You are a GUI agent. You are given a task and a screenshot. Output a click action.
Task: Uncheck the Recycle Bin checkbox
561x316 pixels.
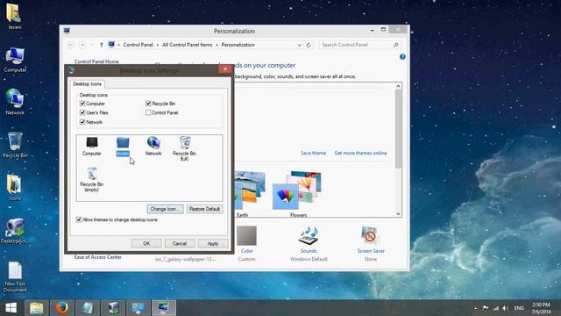pyautogui.click(x=148, y=104)
